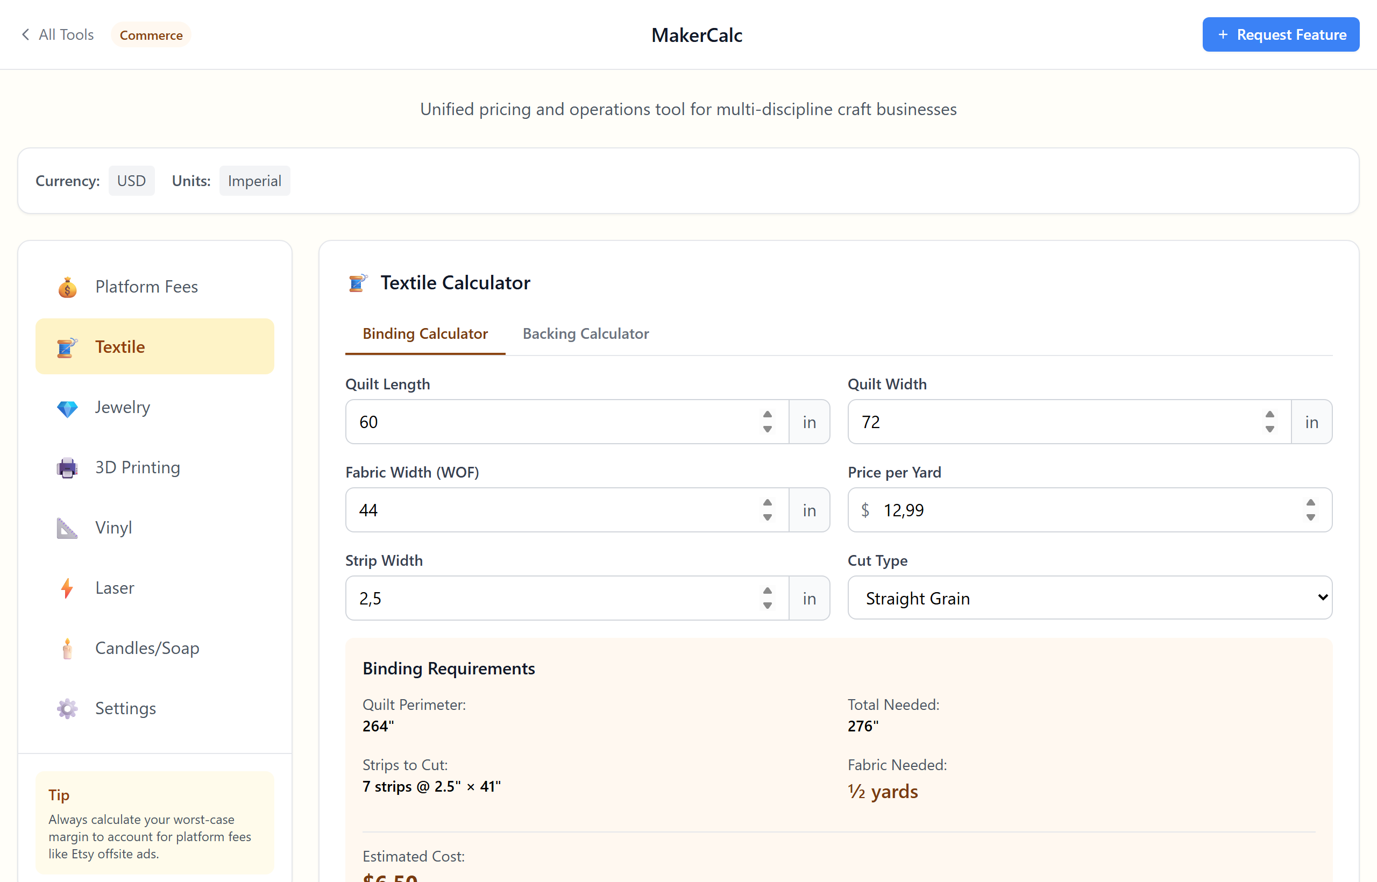The width and height of the screenshot is (1377, 882).
Task: Click the Vinyl ruler icon
Action: pyautogui.click(x=67, y=528)
